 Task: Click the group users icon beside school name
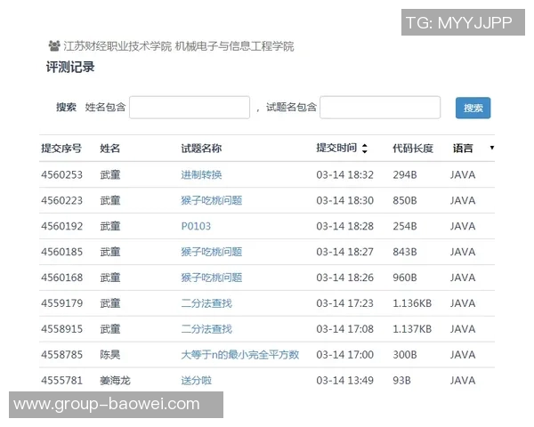click(x=54, y=46)
